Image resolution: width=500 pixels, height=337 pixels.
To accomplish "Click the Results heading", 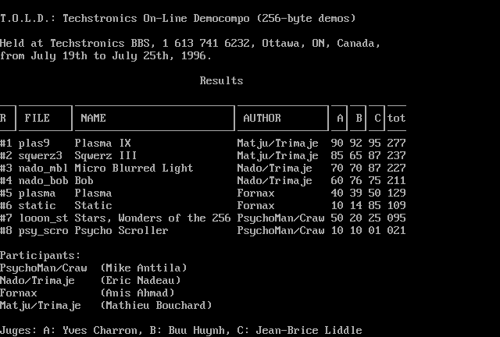I will (221, 81).
